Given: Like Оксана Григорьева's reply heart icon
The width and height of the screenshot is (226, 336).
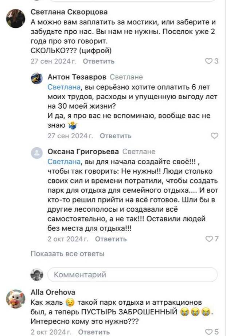Looking at the screenshot, I should [x=209, y=239].
